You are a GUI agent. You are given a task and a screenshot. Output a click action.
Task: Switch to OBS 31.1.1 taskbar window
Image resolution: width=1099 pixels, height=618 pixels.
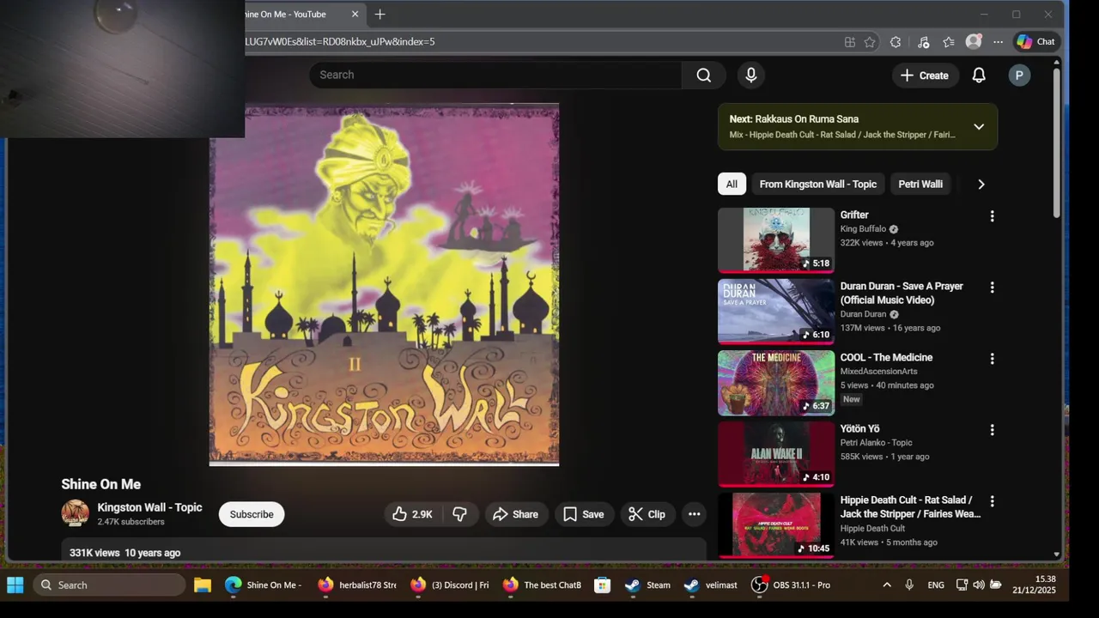point(791,585)
